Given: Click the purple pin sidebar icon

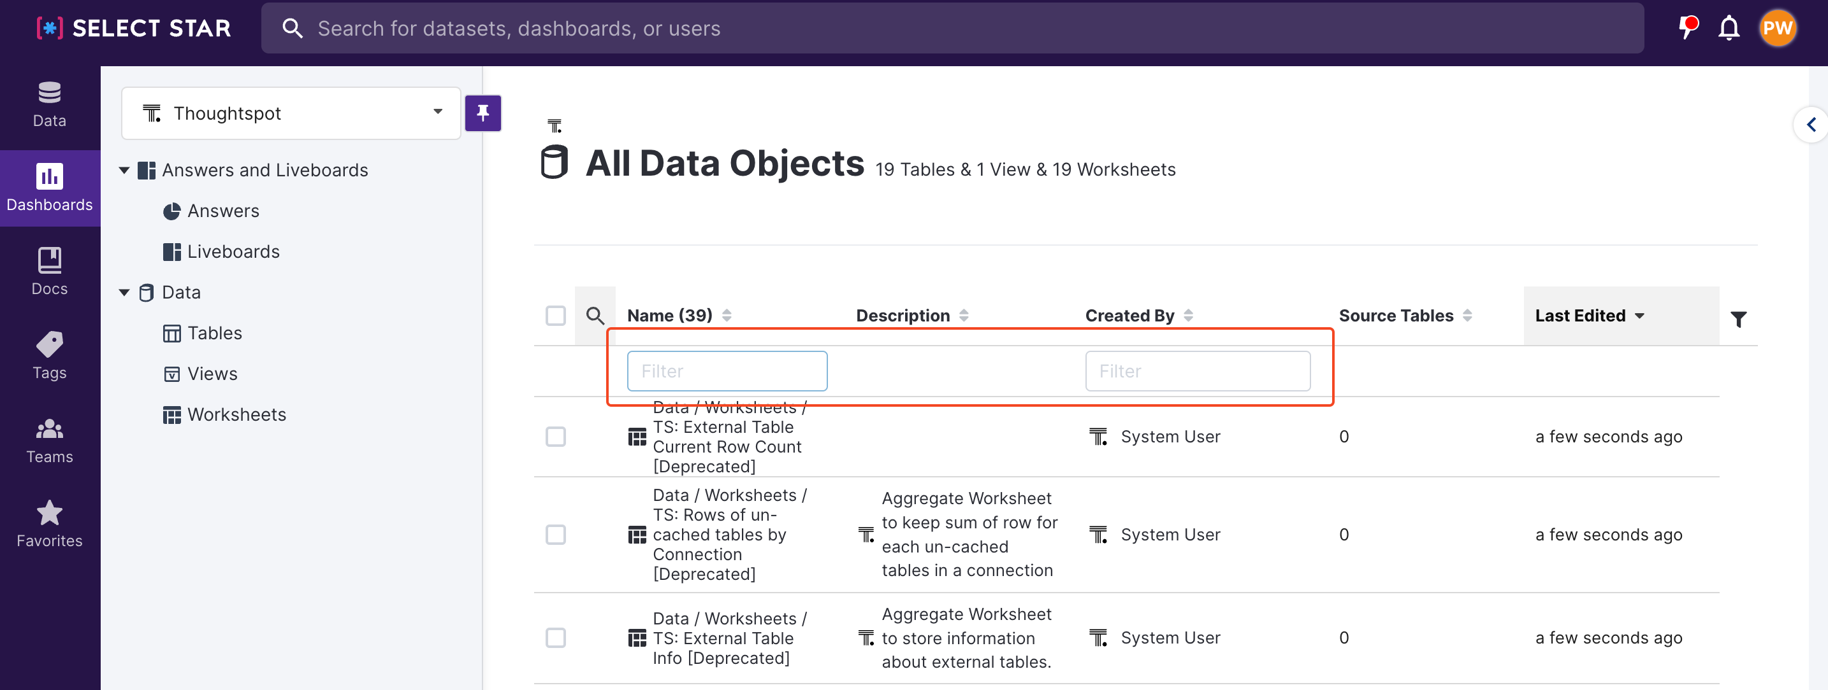Looking at the screenshot, I should (482, 113).
